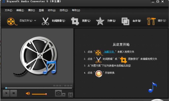This screenshot has width=169, height=101.
Task: Minimize the Bigasoft Audio Converter window
Action: pyautogui.click(x=153, y=2)
